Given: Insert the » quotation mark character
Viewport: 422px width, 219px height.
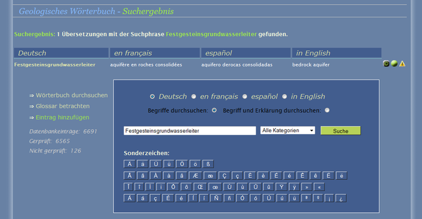Looking at the screenshot, I should [x=306, y=187].
